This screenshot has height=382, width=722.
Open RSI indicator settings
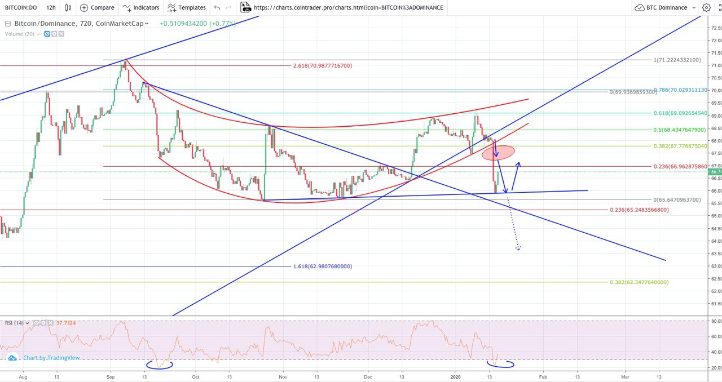(x=43, y=323)
